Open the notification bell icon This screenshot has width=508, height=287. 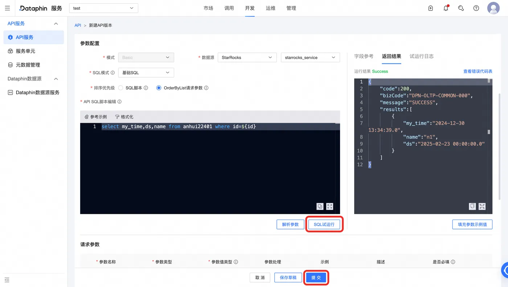coord(446,8)
